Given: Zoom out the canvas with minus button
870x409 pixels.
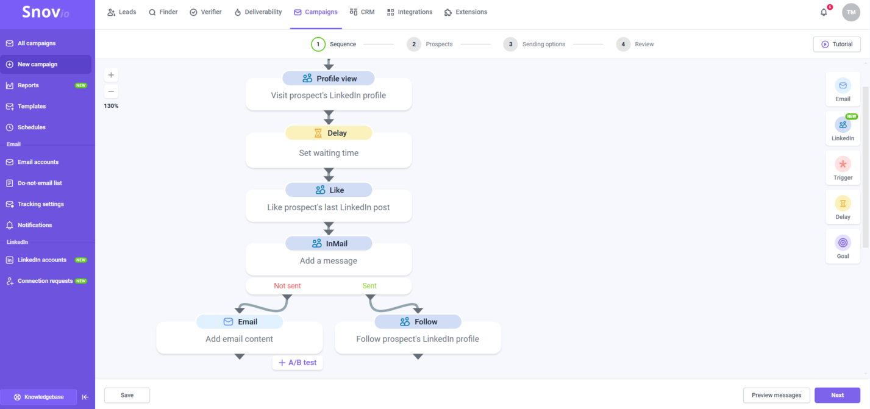Looking at the screenshot, I should click(x=111, y=91).
